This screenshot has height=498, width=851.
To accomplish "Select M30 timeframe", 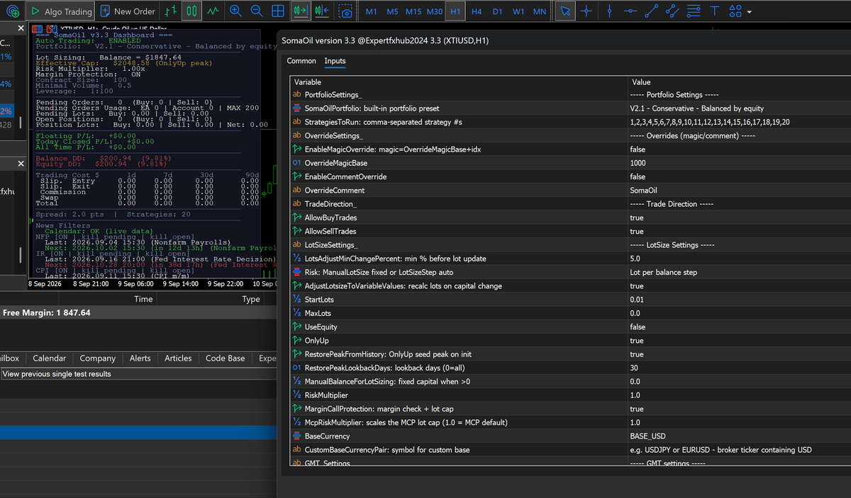I will (435, 11).
